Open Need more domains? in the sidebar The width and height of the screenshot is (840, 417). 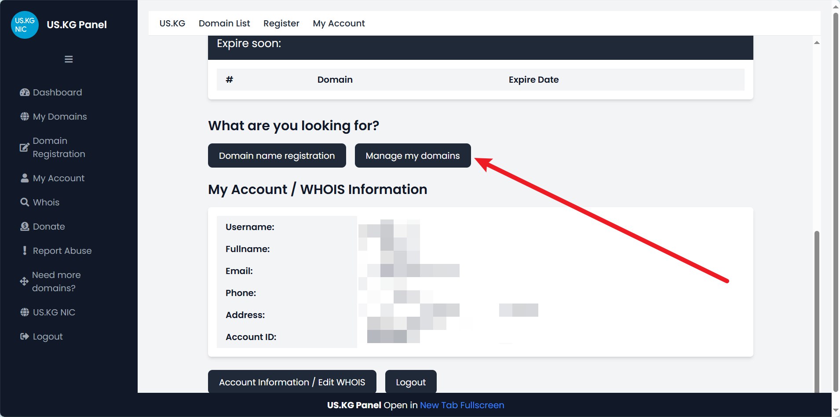click(x=56, y=282)
